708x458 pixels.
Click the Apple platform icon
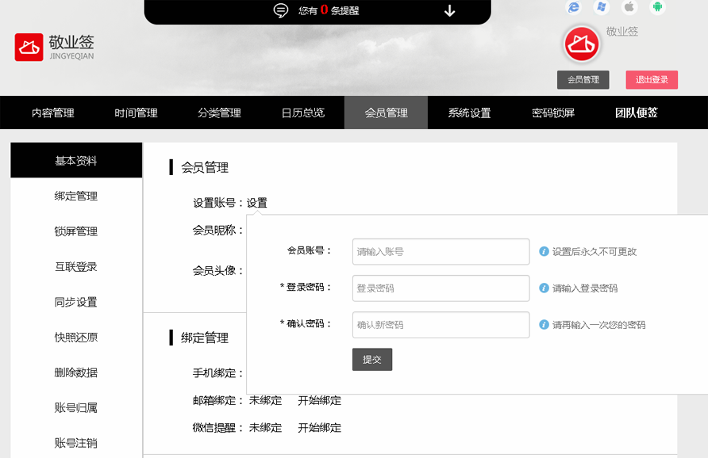(x=629, y=7)
